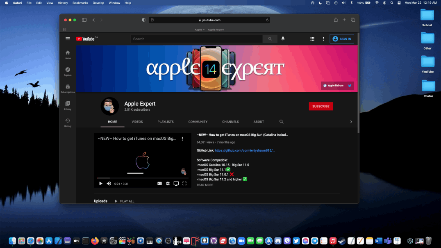
Task: Switch to the VIDEOS tab
Action: (137, 122)
